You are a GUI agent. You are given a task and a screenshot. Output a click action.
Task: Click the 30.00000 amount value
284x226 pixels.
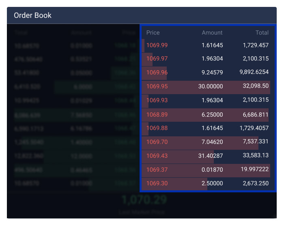[x=211, y=86]
